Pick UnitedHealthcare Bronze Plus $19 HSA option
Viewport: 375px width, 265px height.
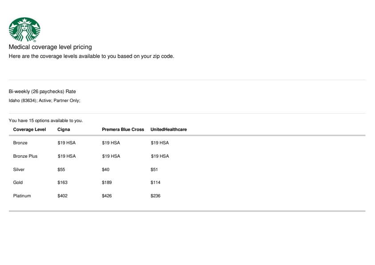click(x=160, y=156)
